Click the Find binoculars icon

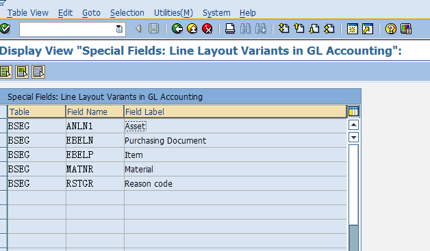tap(245, 29)
